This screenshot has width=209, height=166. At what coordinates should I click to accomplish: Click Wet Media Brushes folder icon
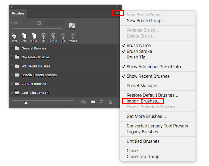17,66
